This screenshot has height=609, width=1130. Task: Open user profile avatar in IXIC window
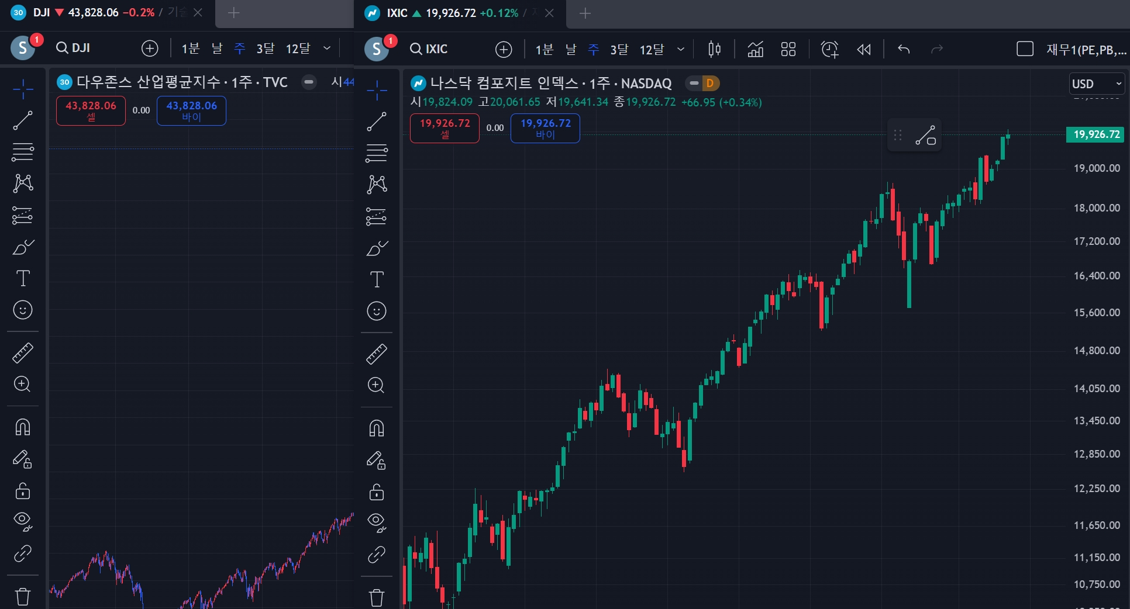[377, 49]
